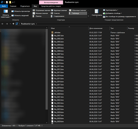Click the icon of file_0018.bin

coord(52,88)
